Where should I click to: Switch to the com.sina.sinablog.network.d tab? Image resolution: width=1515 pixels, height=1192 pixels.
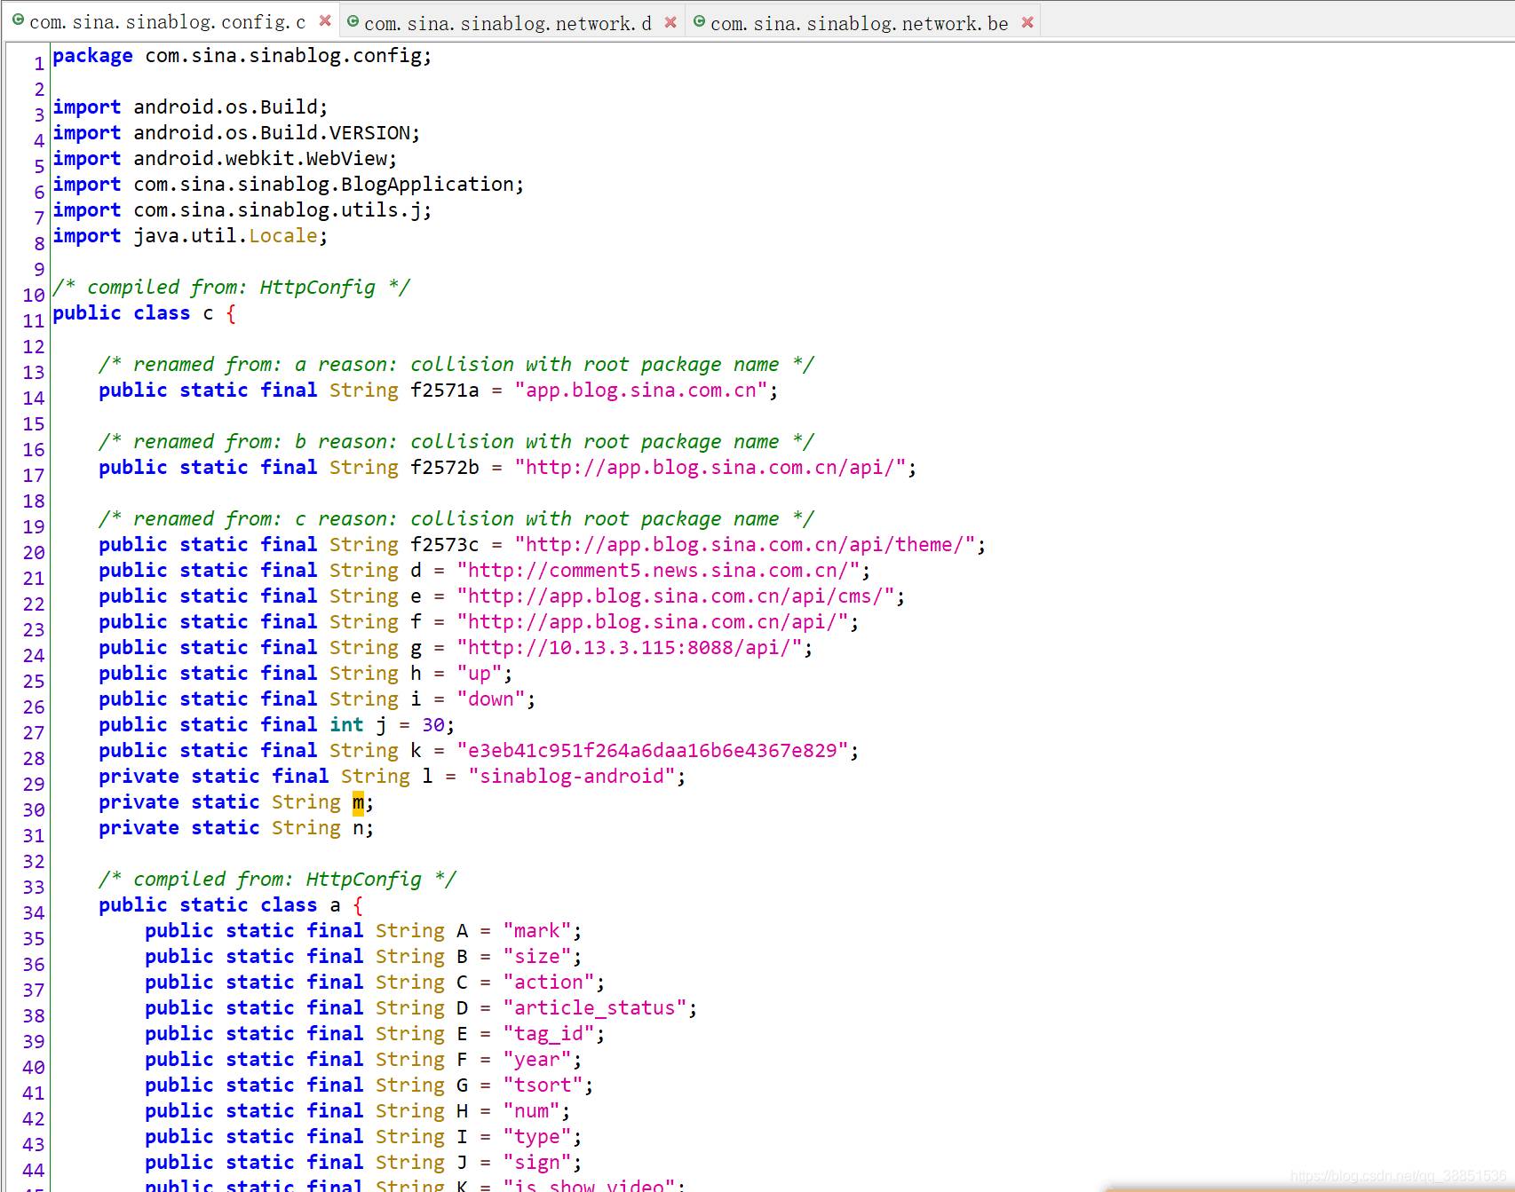(x=507, y=23)
